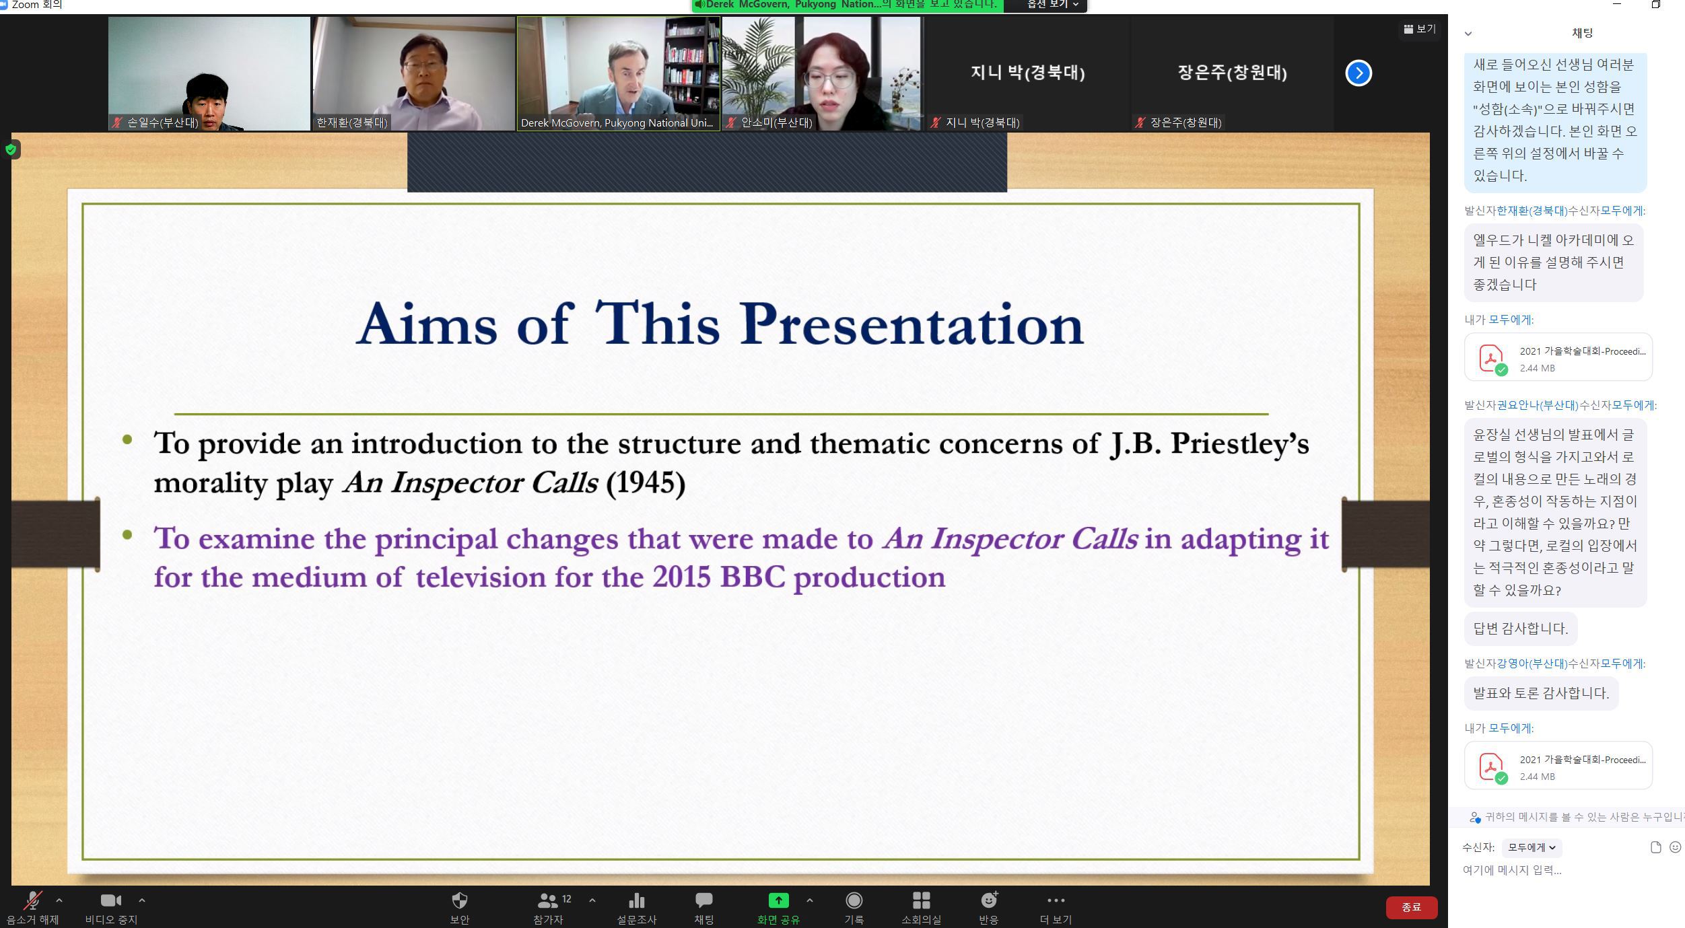
Task: Toggle the chat (채팅) panel in toolbar
Action: click(704, 901)
